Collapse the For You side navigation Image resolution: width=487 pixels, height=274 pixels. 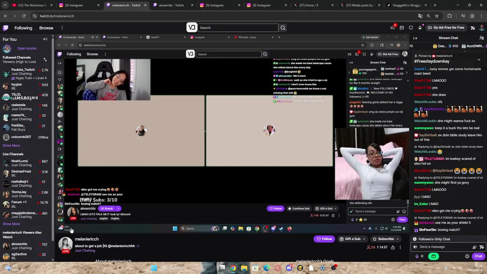45,39
